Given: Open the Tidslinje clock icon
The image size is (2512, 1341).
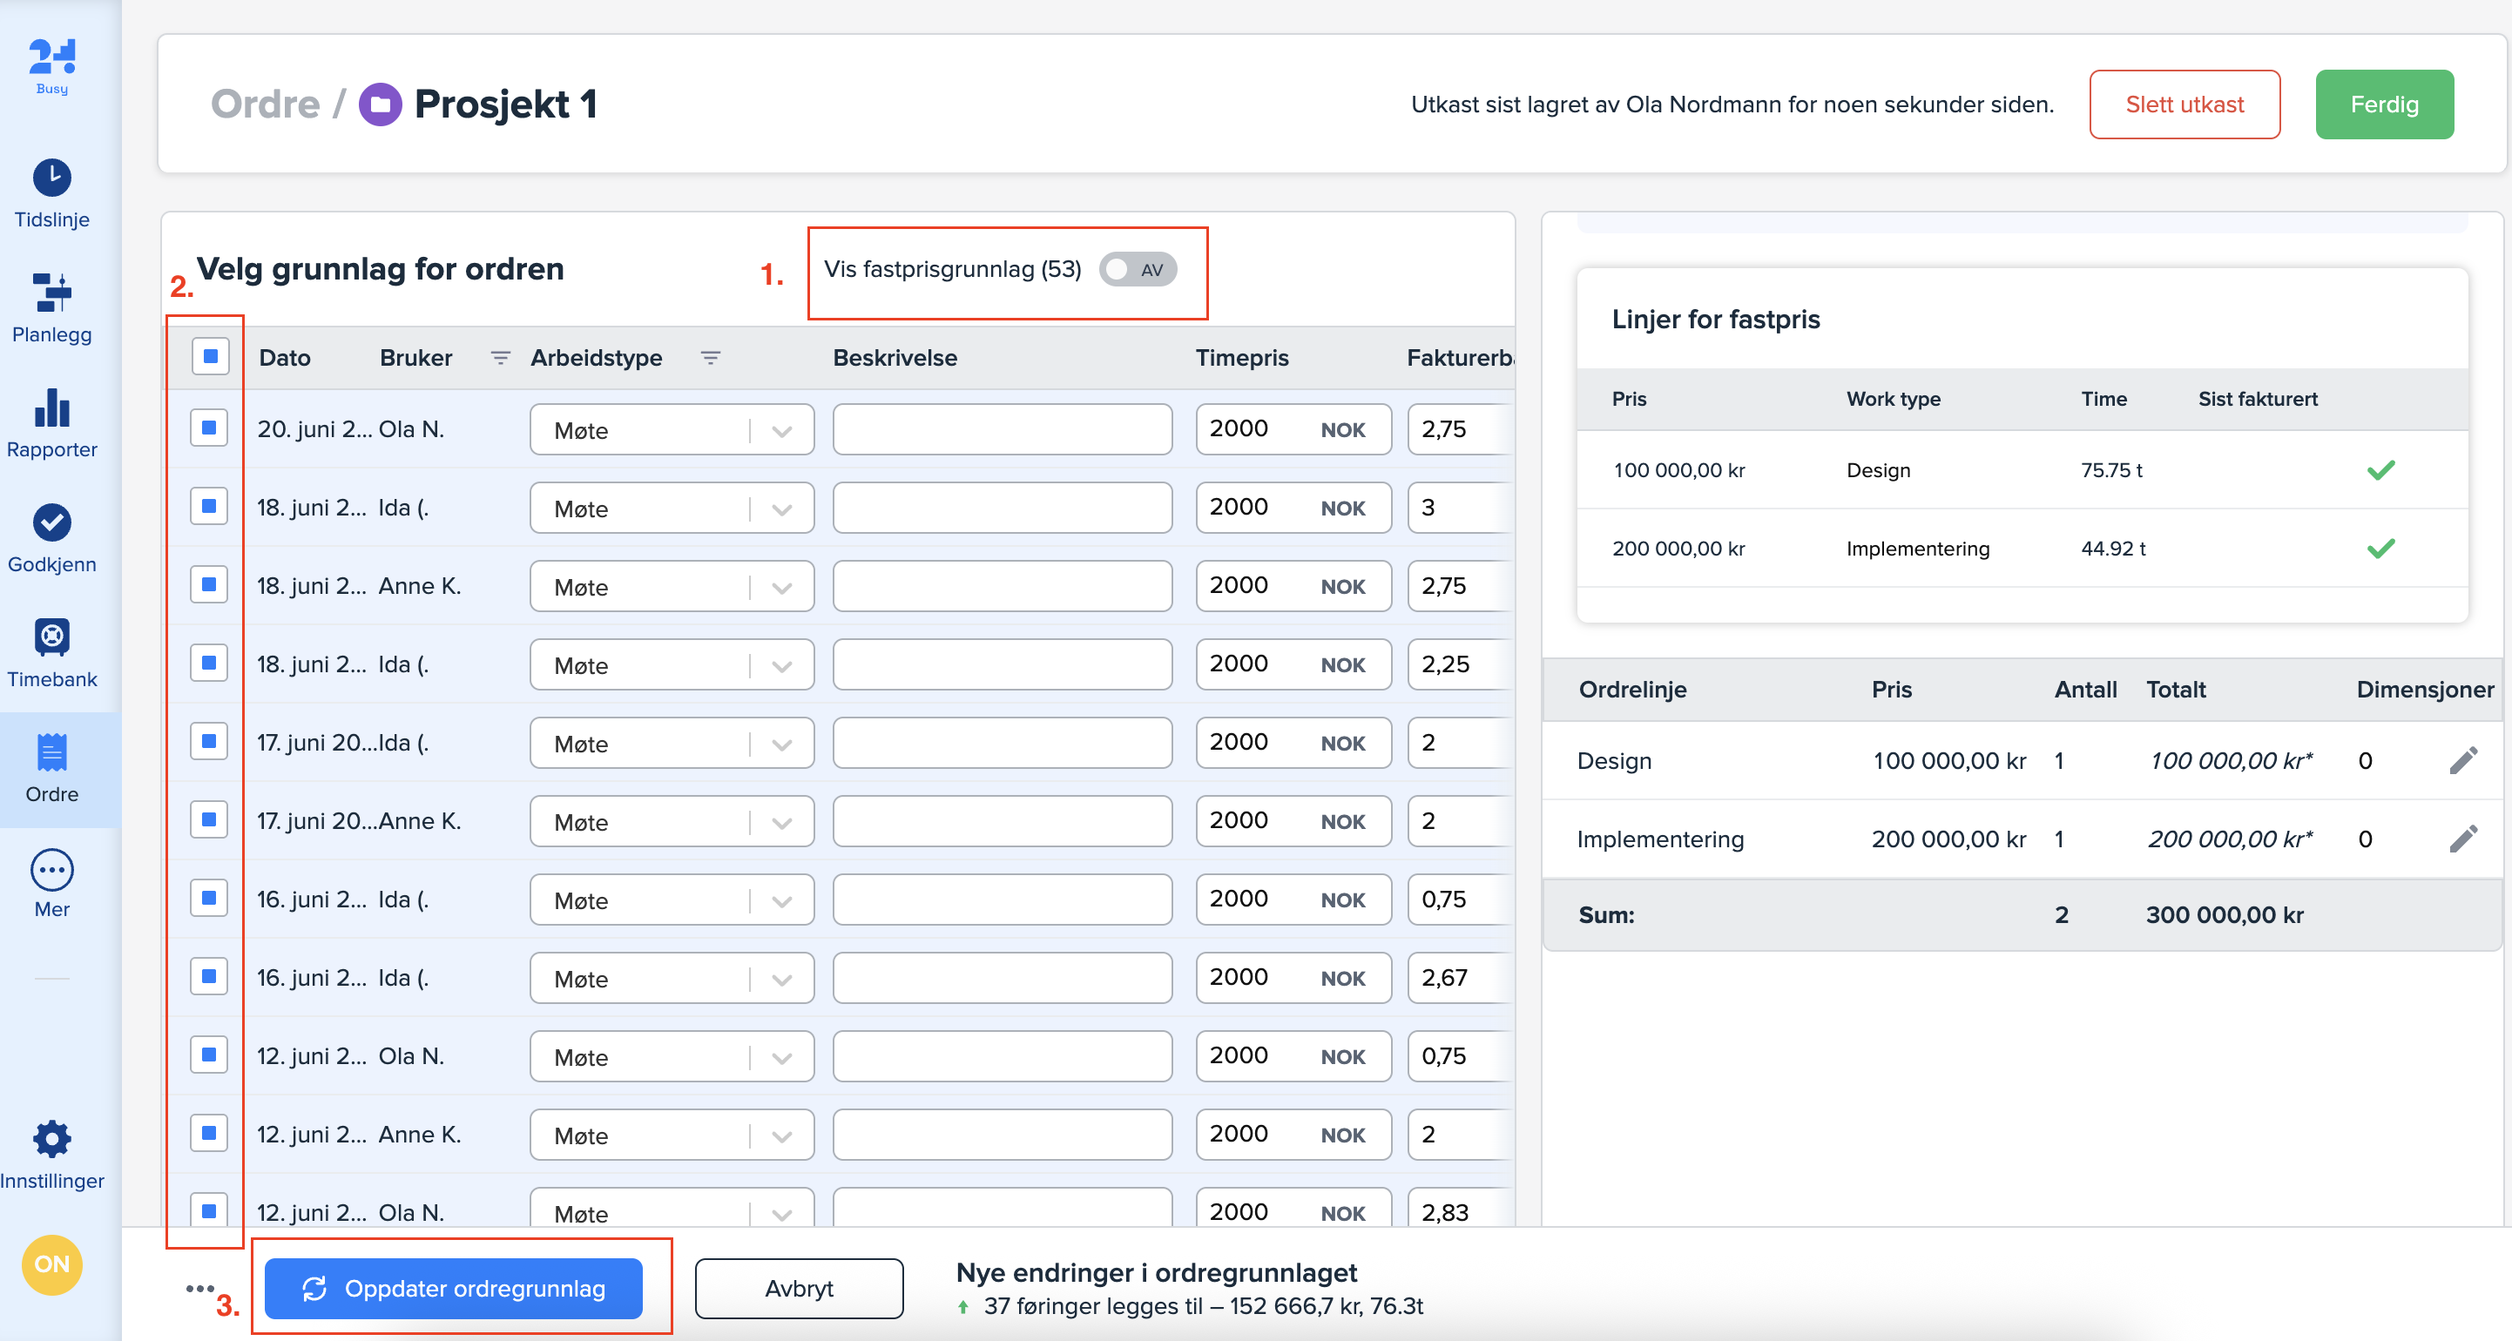Looking at the screenshot, I should tap(51, 178).
